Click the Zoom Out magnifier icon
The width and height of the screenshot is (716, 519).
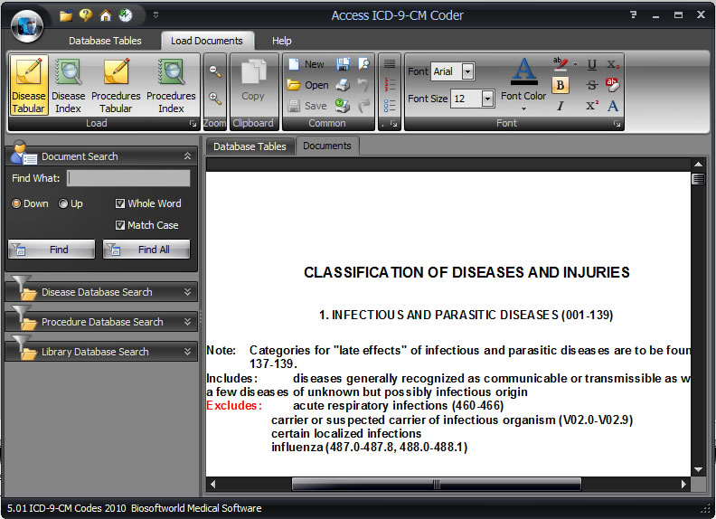coord(215,71)
